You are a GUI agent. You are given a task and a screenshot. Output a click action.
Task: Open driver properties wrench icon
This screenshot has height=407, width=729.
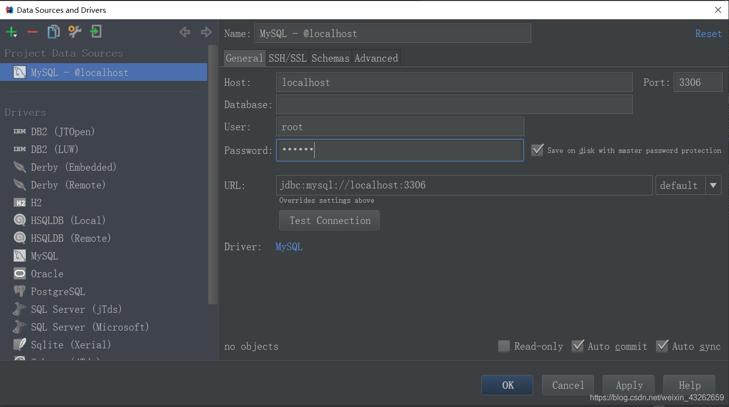coord(74,32)
